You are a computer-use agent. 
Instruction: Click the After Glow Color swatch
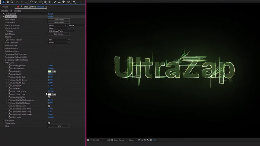click(x=50, y=94)
